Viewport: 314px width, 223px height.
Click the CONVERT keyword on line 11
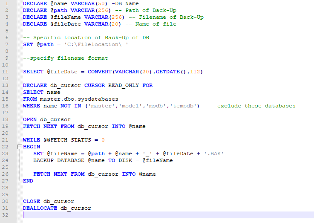[x=100, y=72]
